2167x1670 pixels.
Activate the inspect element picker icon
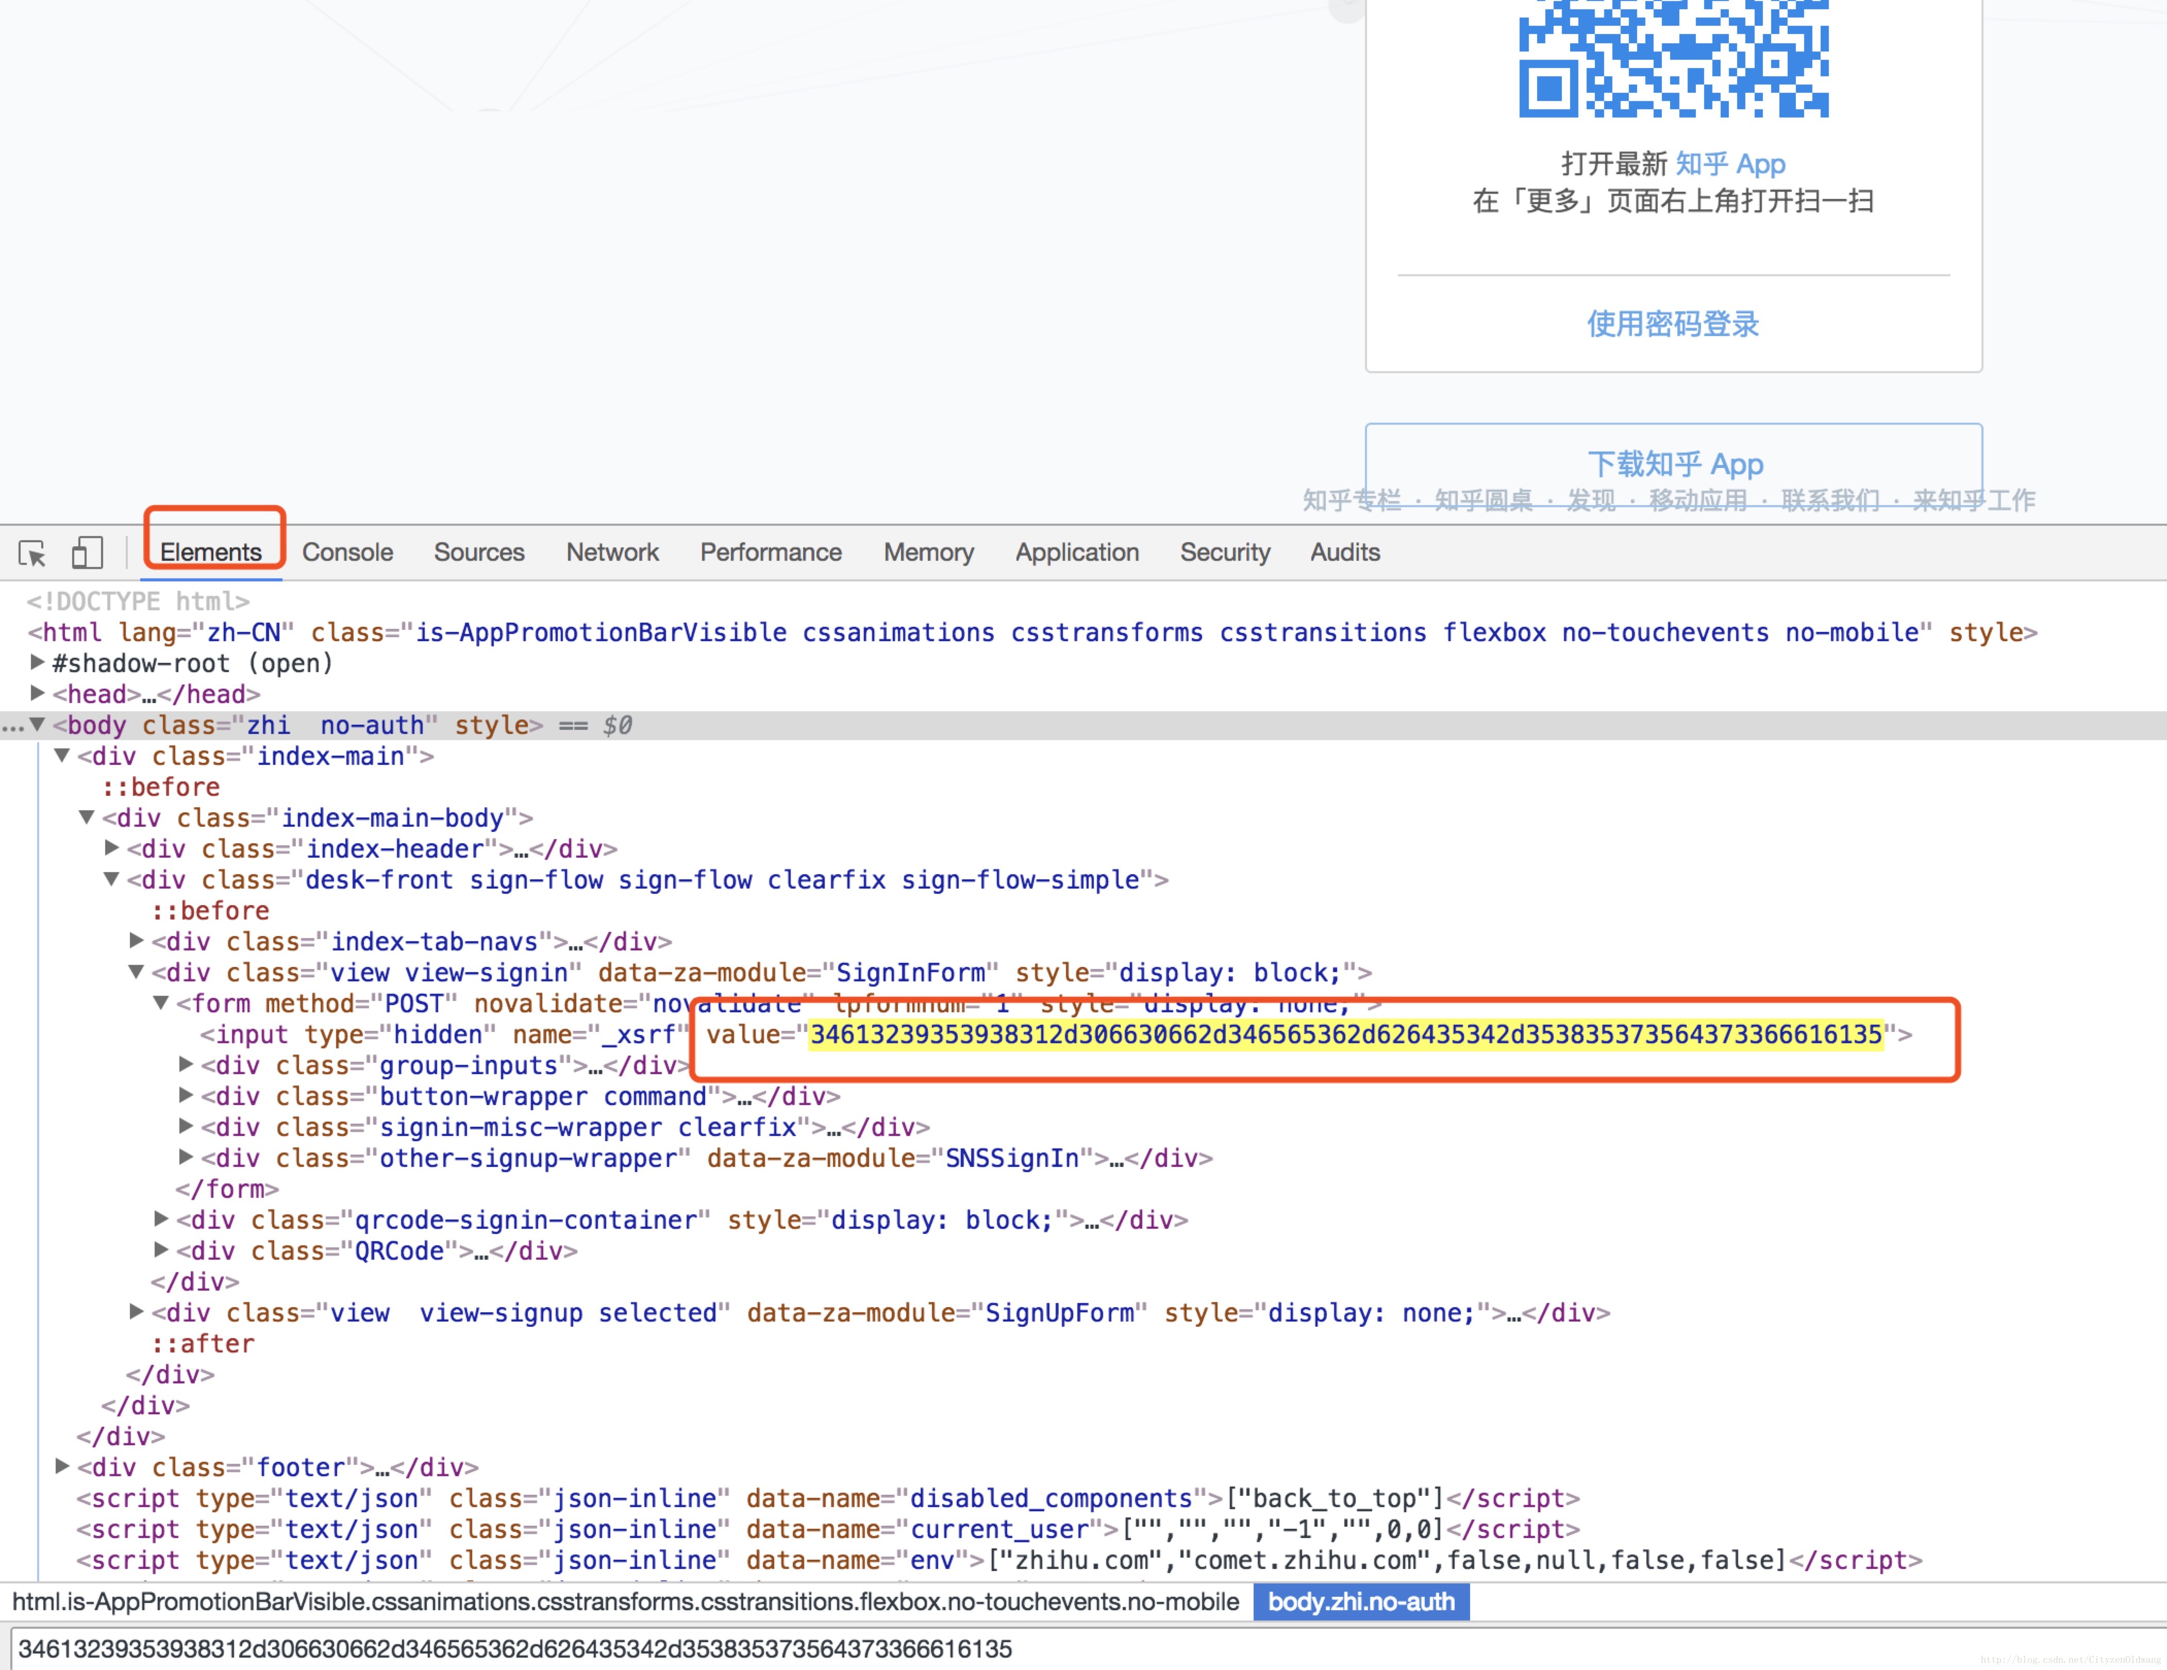coord(32,553)
